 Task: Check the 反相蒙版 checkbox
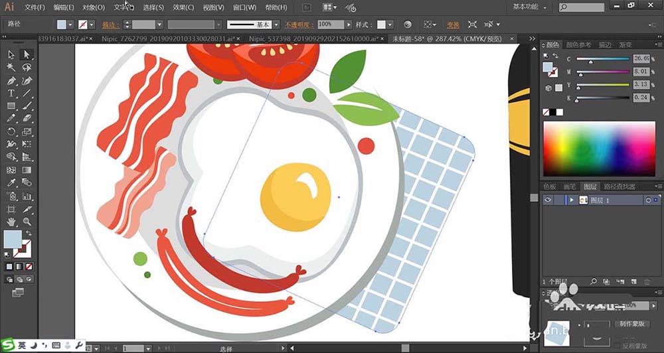point(616,346)
